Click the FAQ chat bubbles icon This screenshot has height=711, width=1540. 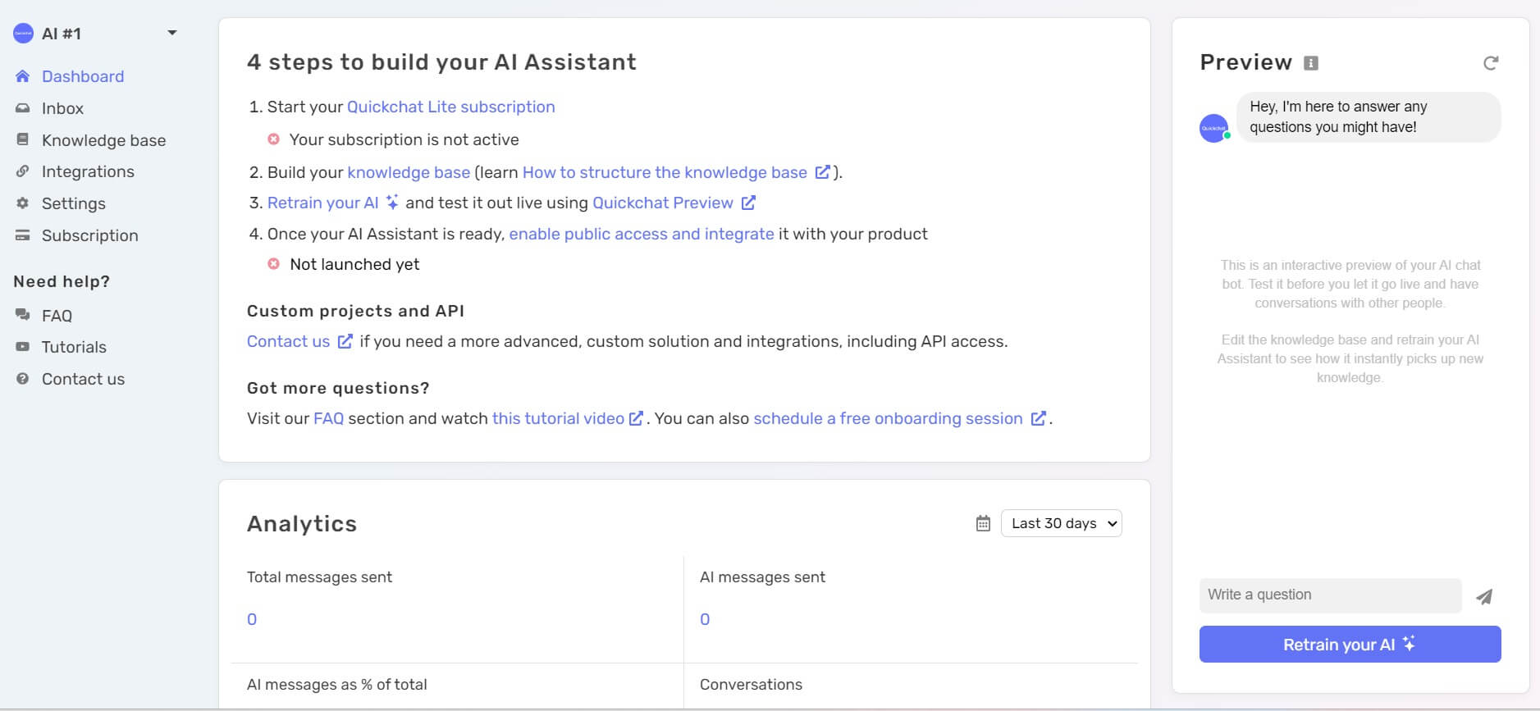(23, 315)
